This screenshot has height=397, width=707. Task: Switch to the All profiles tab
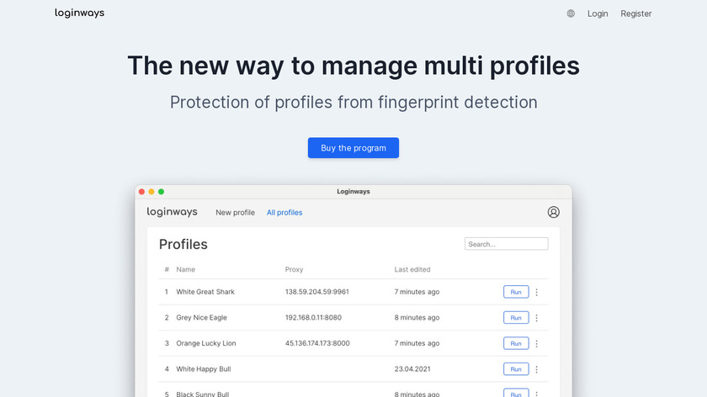[x=284, y=212]
